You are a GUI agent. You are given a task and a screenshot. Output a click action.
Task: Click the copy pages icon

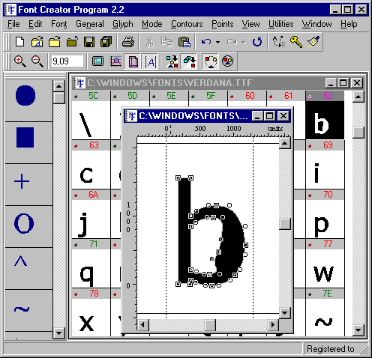[167, 42]
